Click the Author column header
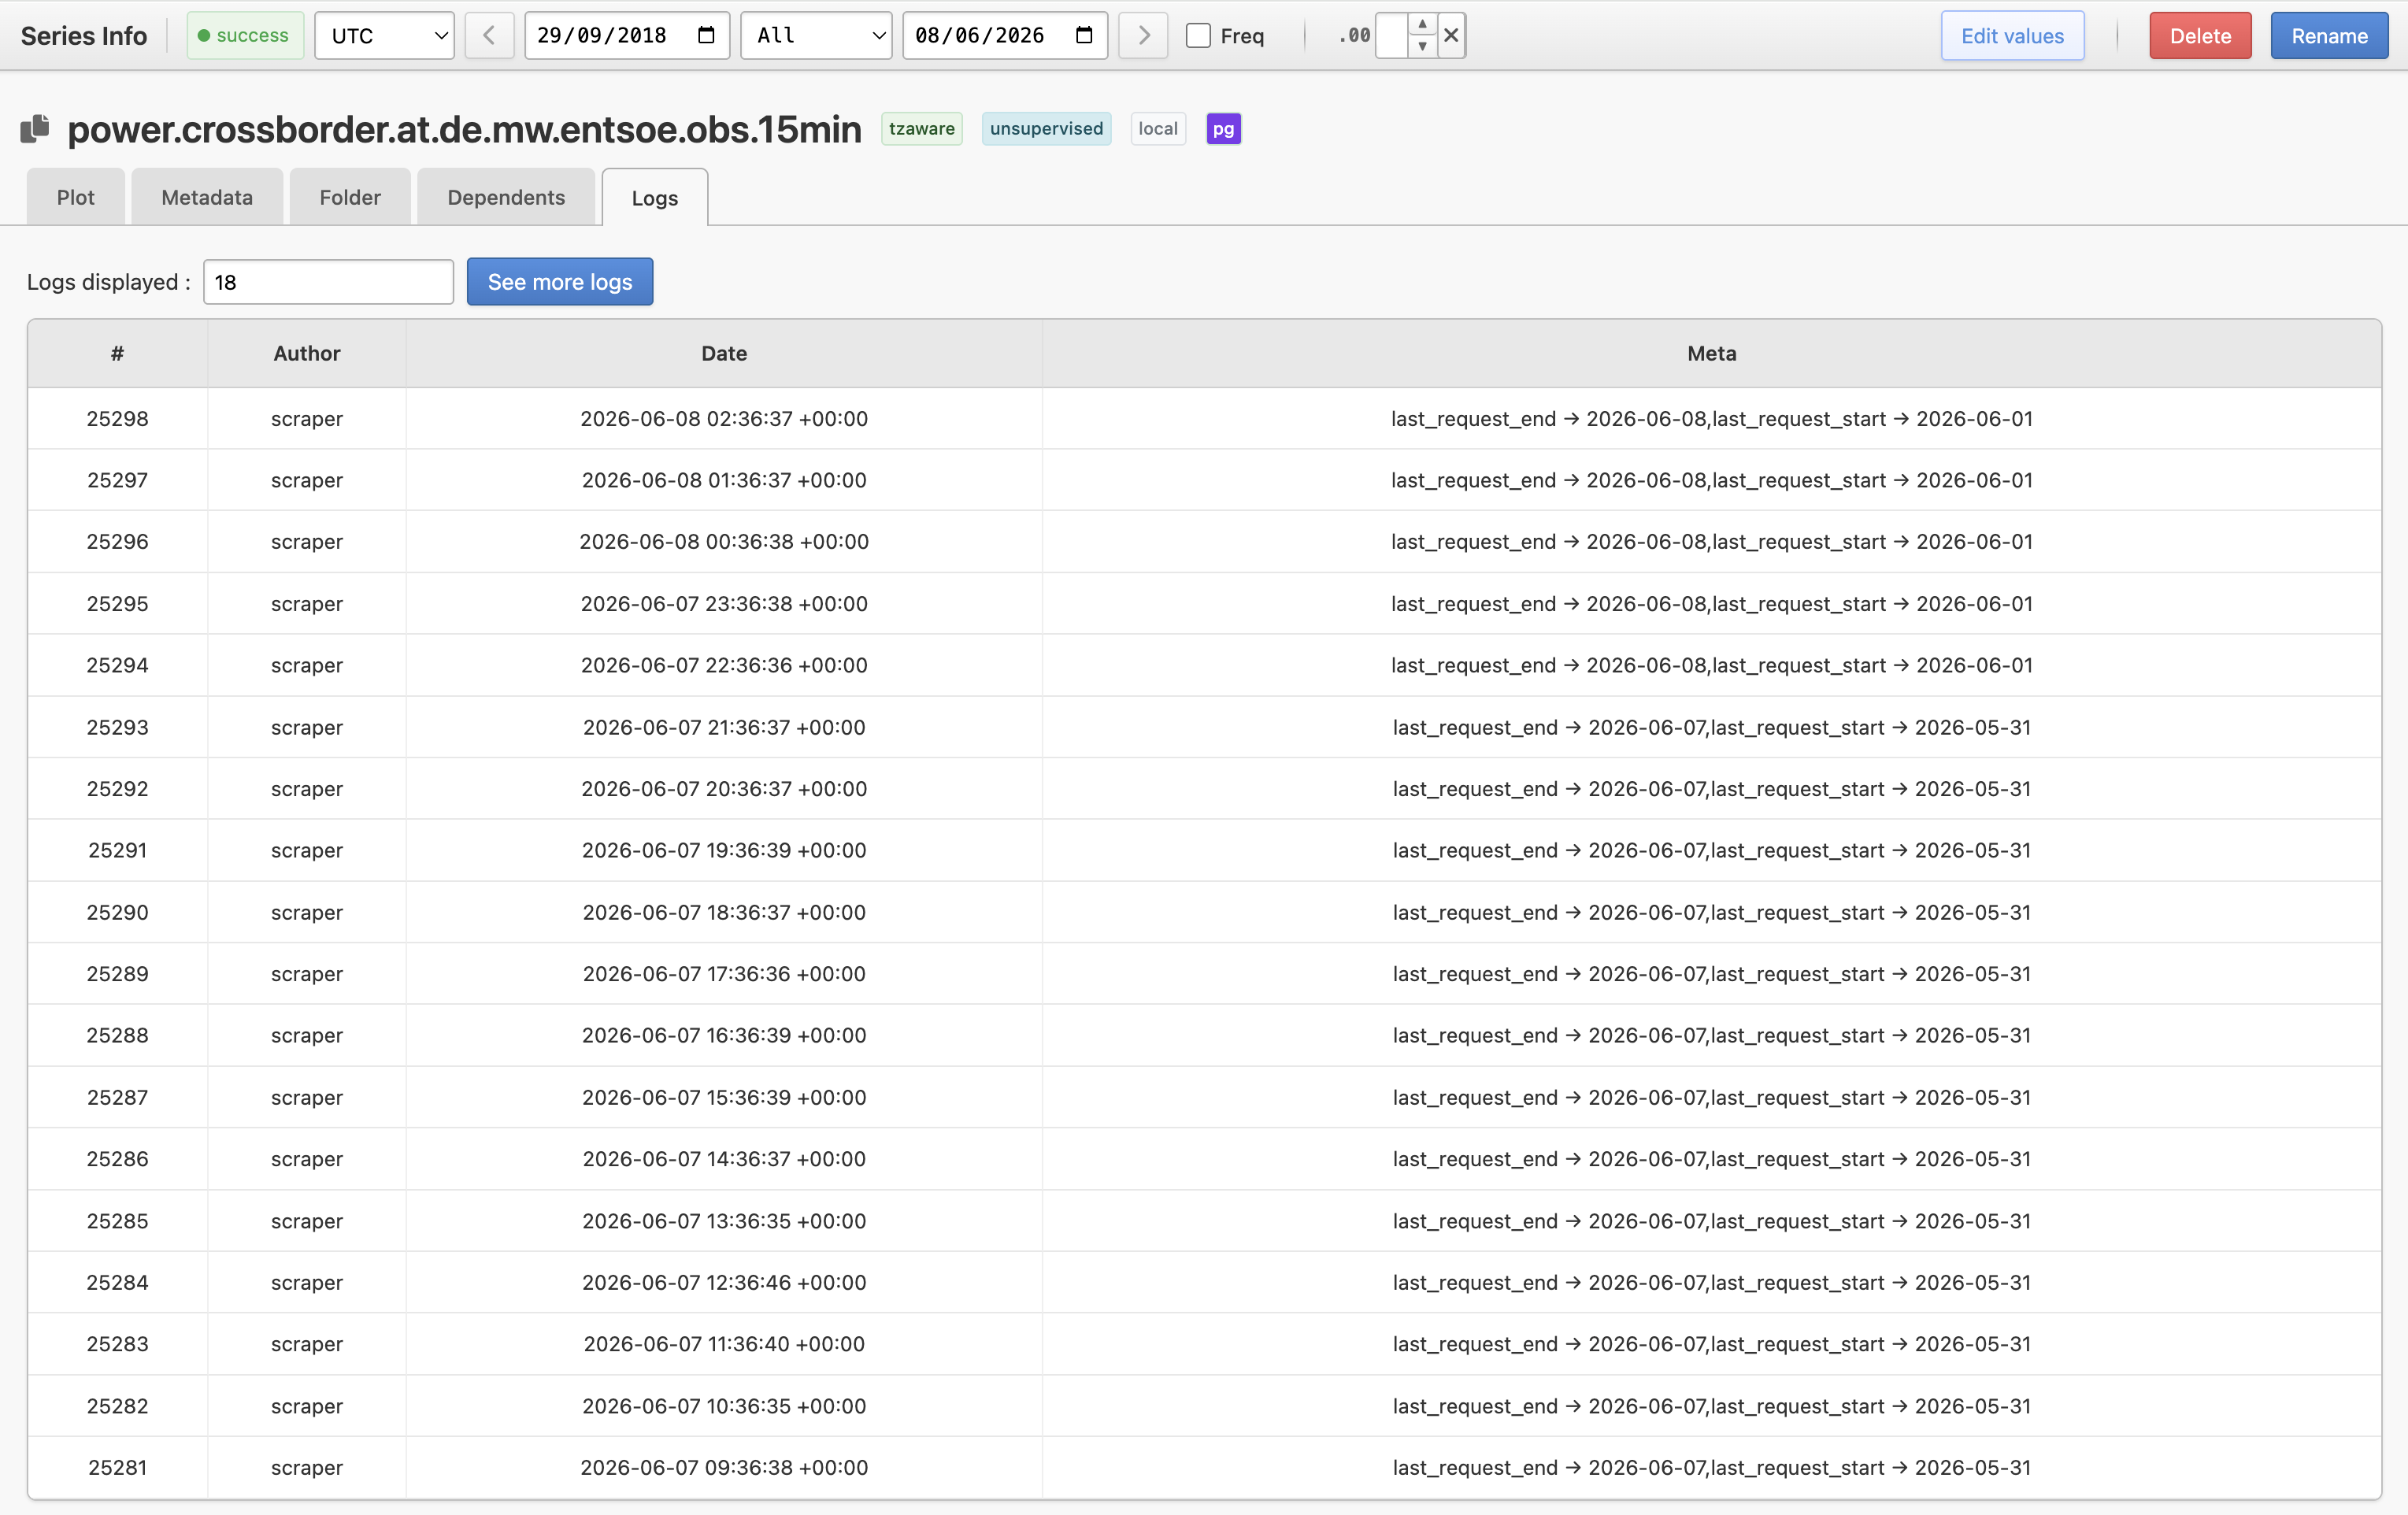 pyautogui.click(x=306, y=353)
